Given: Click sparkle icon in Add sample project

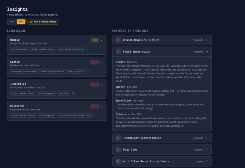Looking at the screenshot, I should (31, 22).
